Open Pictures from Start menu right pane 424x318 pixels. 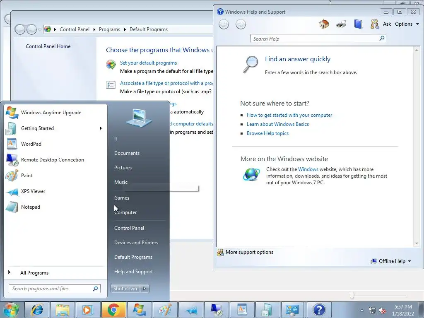click(123, 168)
